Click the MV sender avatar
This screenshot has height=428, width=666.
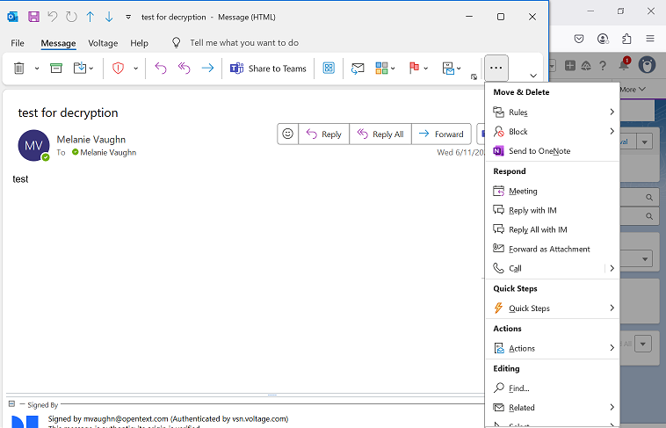pos(33,145)
